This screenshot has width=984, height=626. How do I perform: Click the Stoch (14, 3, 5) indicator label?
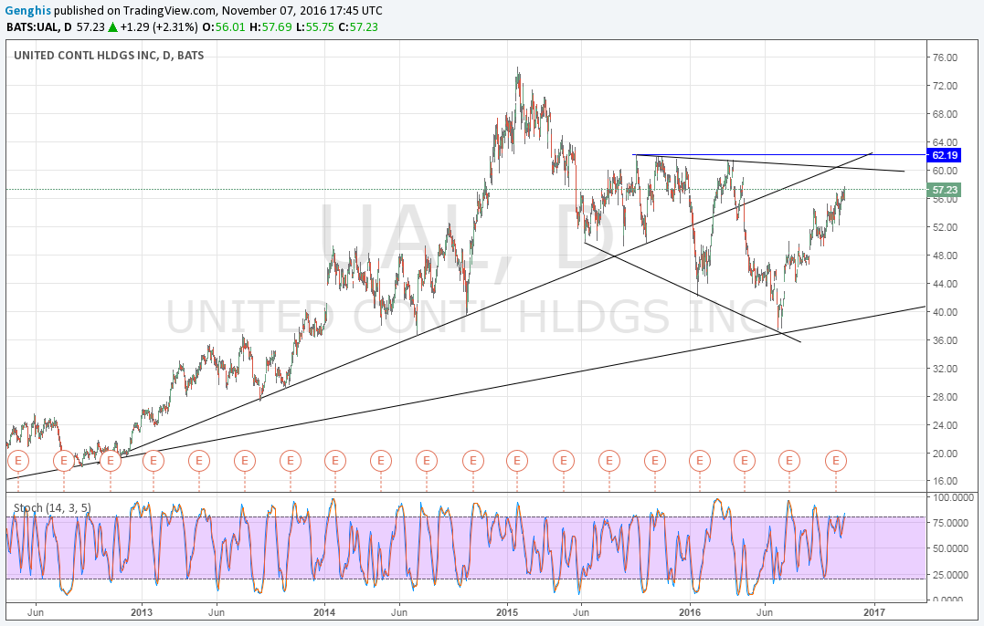pos(52,507)
